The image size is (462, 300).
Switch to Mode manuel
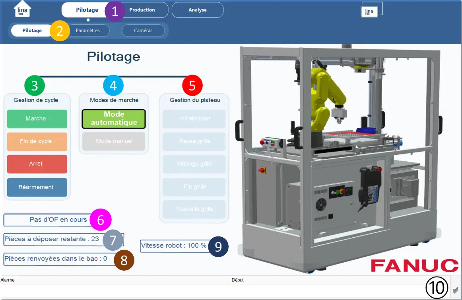pos(113,142)
